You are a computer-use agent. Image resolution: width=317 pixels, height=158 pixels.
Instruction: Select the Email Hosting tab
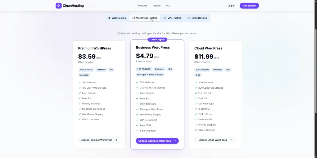coord(197,18)
